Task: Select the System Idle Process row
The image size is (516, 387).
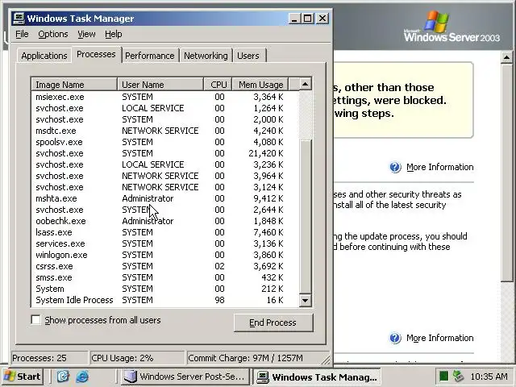Action: 165,300
